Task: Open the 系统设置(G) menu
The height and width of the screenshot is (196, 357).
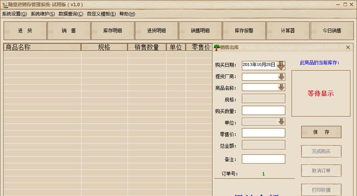Action: tap(15, 14)
